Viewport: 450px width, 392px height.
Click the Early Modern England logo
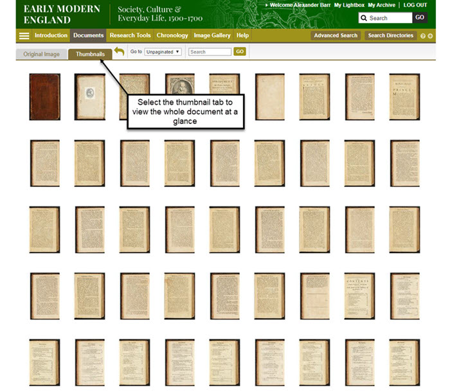click(62, 14)
